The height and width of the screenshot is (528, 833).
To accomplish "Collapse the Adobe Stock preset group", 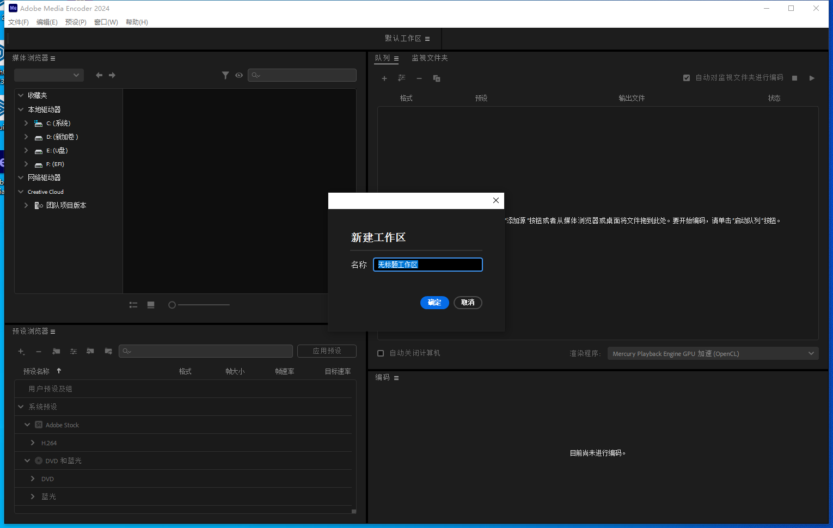I will pos(27,425).
